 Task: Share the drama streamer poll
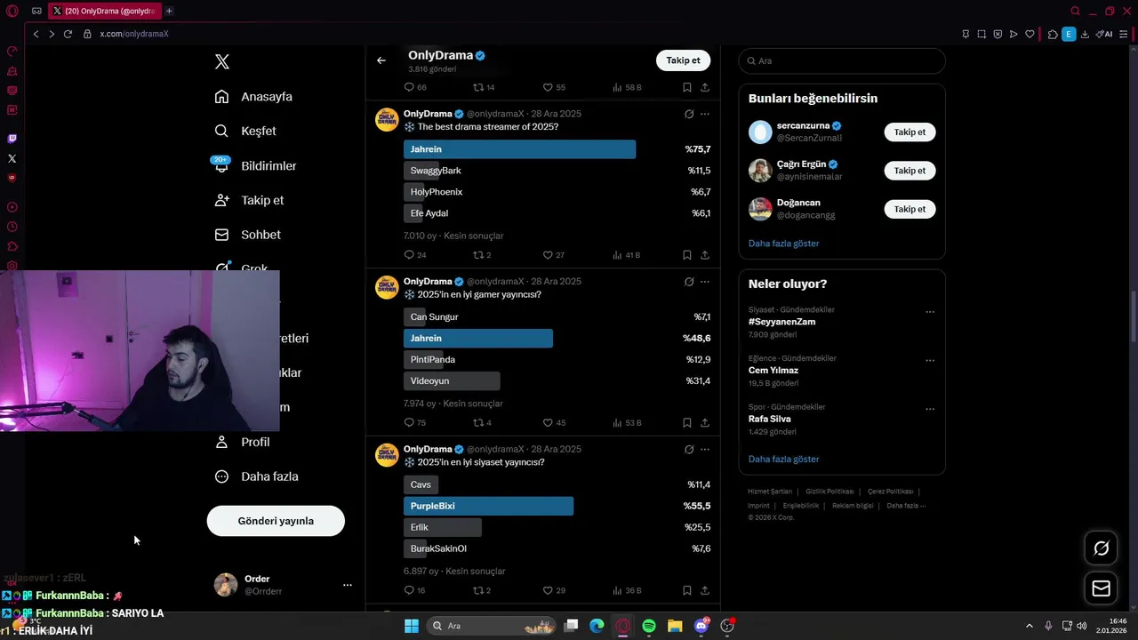point(705,255)
